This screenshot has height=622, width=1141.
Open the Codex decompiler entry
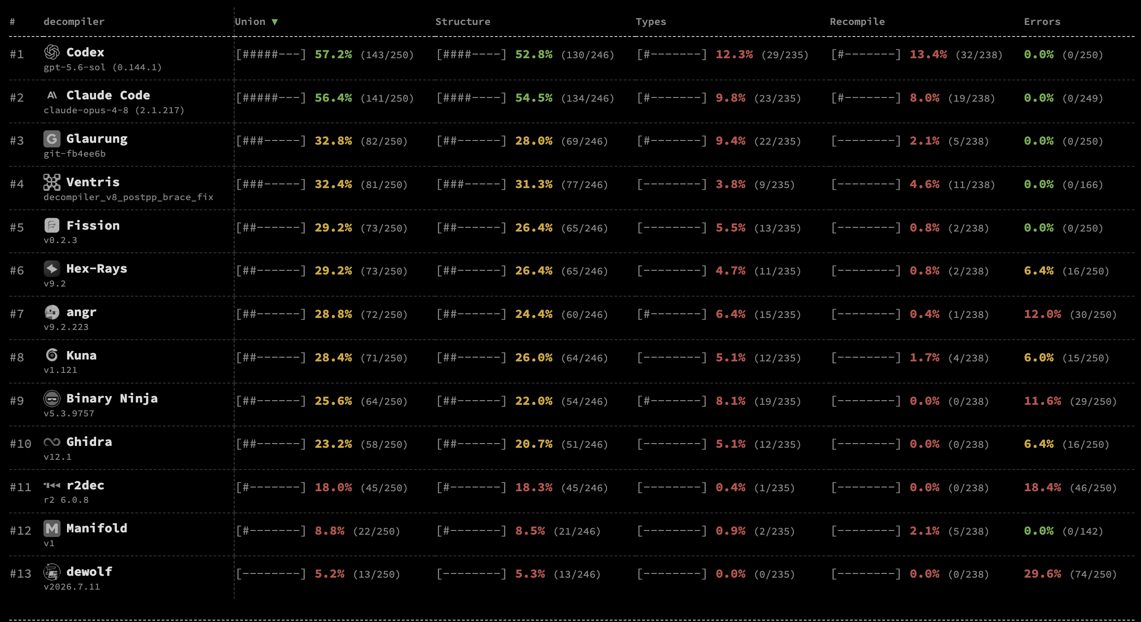point(85,52)
